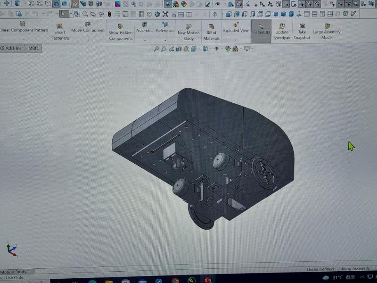377x283 pixels.
Task: Click the Edit Appearance color sphere
Action: 228,49
